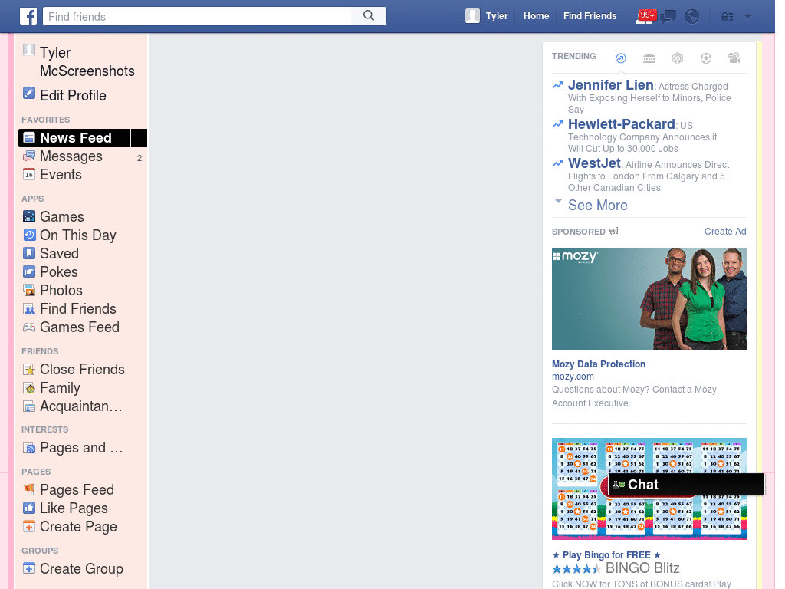The width and height of the screenshot is (785, 589).
Task: Open the News Feed menu item
Action: pyautogui.click(x=74, y=137)
